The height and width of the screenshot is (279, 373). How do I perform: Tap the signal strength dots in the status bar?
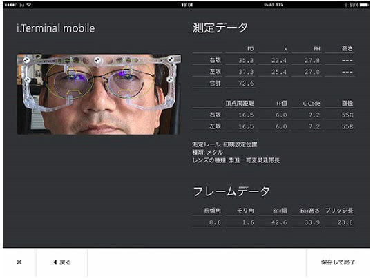click(10, 5)
